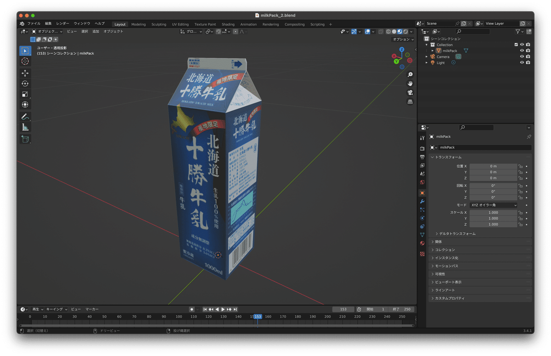This screenshot has width=551, height=356.
Task: Click the スケール X value field
Action: coord(493,213)
